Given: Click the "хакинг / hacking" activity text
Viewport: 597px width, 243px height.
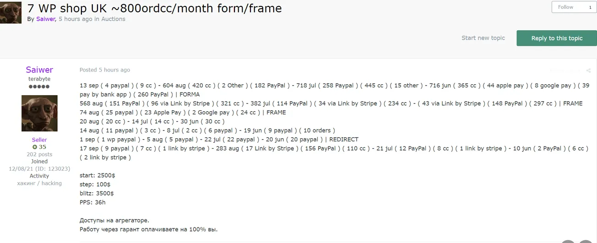Looking at the screenshot, I should (39, 183).
